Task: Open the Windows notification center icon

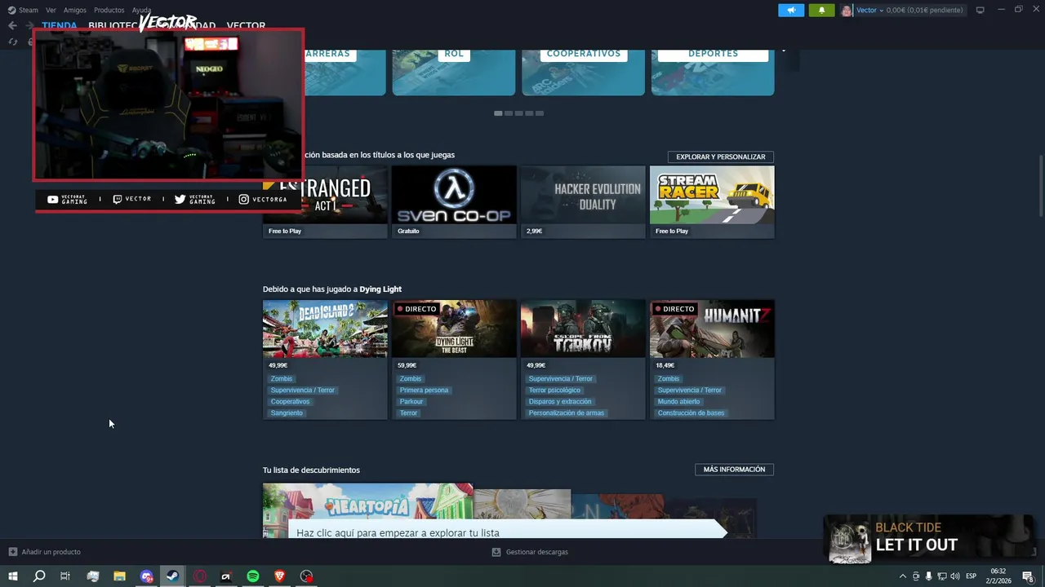Action: 1028,576
